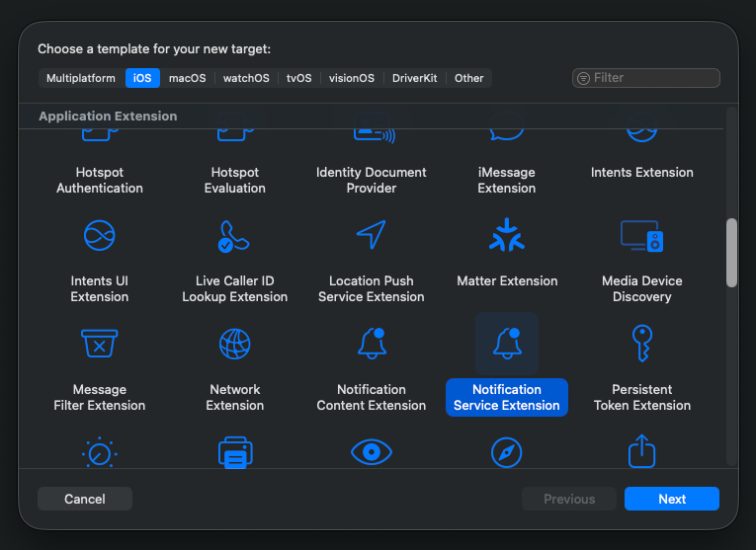This screenshot has height=550, width=756.
Task: Click the filter icon in the search field
Action: 583,78
